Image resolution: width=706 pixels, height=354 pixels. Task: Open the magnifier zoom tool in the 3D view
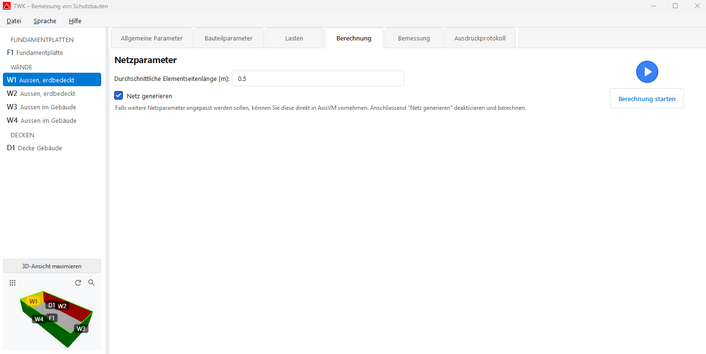pos(91,283)
